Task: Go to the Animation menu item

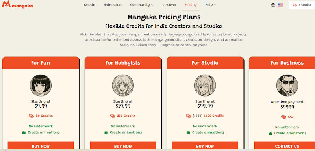Action: pos(113,5)
